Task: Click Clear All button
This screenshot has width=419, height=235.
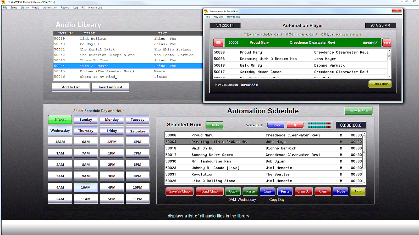Action: tap(304, 191)
